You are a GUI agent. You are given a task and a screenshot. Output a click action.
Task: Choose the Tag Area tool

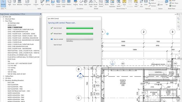coord(136,4)
